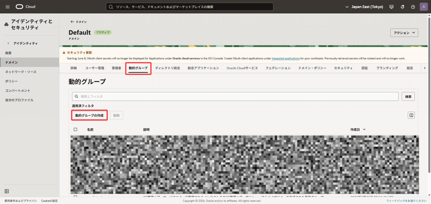
Task: Click the back arrow next to ドメイン
Action: [x=72, y=22]
